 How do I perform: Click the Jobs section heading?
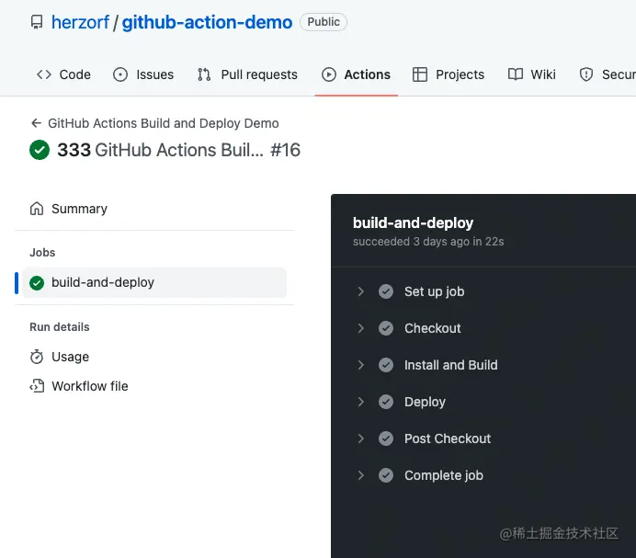42,253
